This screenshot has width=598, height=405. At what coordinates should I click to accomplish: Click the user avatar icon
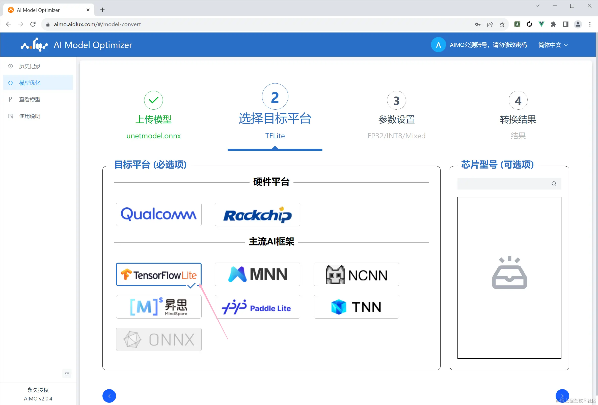(438, 45)
